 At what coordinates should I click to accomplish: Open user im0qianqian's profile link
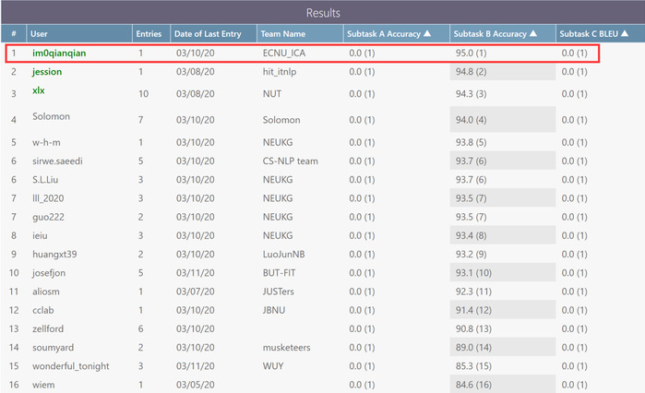pyautogui.click(x=59, y=53)
